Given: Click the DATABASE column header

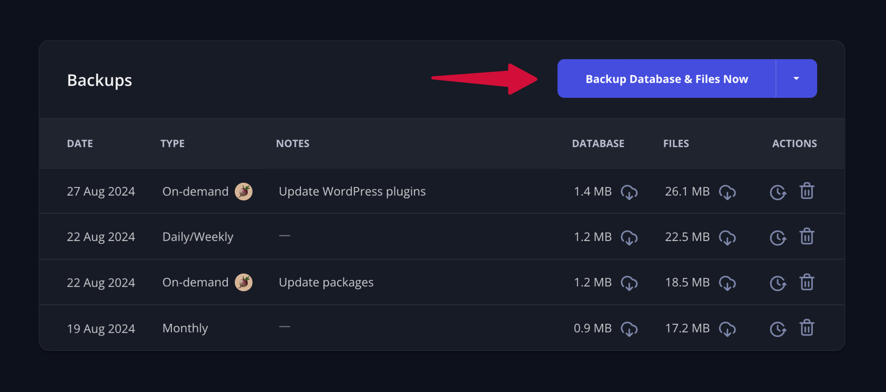Looking at the screenshot, I should pos(598,144).
